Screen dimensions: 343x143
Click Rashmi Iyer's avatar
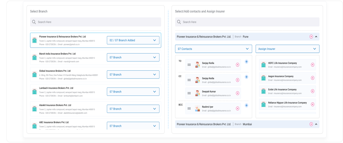coord(197,108)
